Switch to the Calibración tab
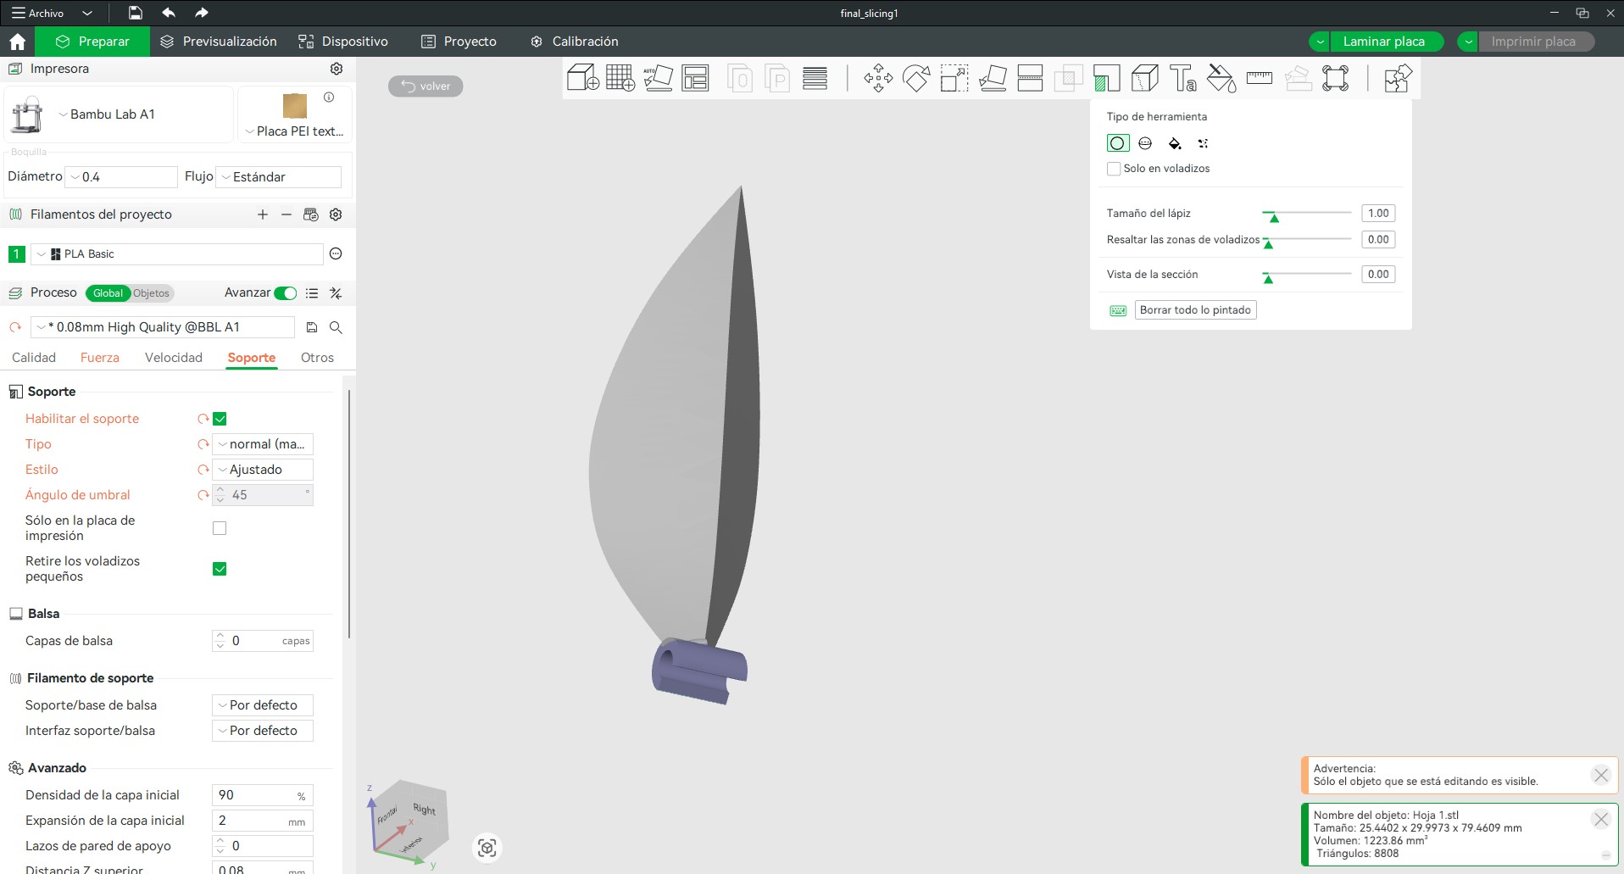 (x=574, y=42)
